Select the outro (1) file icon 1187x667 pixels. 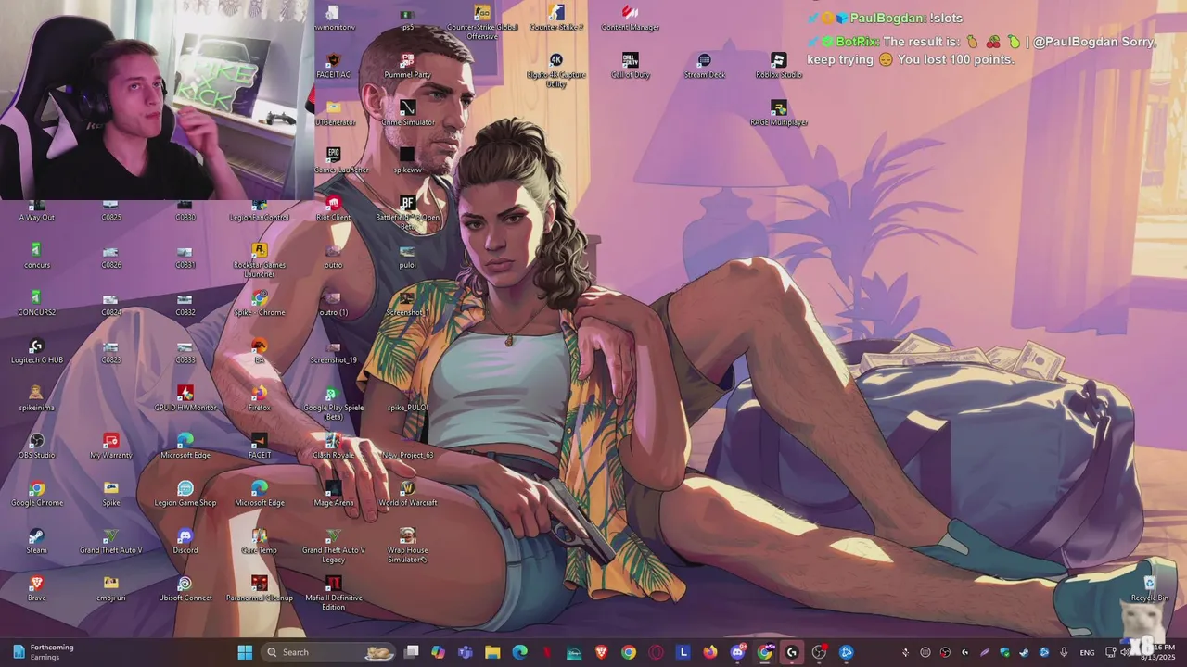(x=334, y=304)
